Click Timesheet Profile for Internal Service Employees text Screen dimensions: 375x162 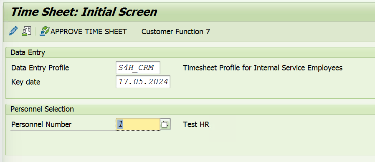coord(263,68)
